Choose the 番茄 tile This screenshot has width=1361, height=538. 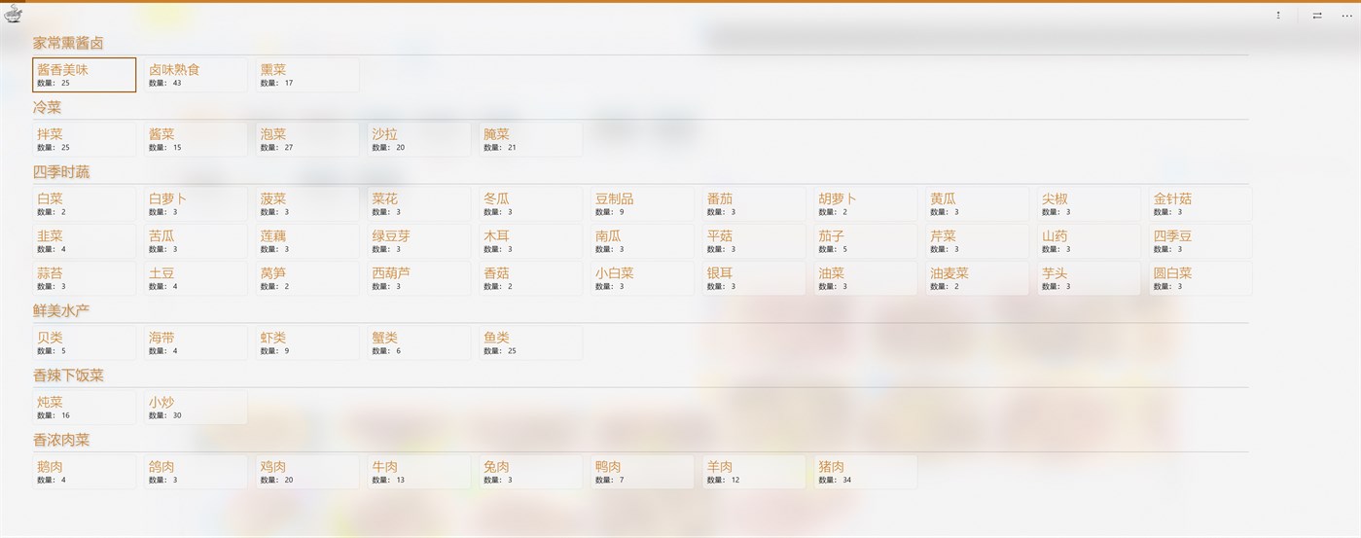(x=754, y=203)
